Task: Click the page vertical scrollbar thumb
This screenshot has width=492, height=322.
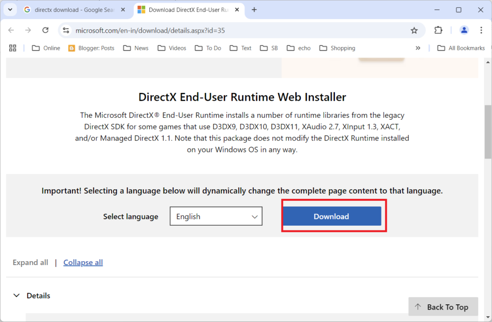Action: pyautogui.click(x=488, y=132)
